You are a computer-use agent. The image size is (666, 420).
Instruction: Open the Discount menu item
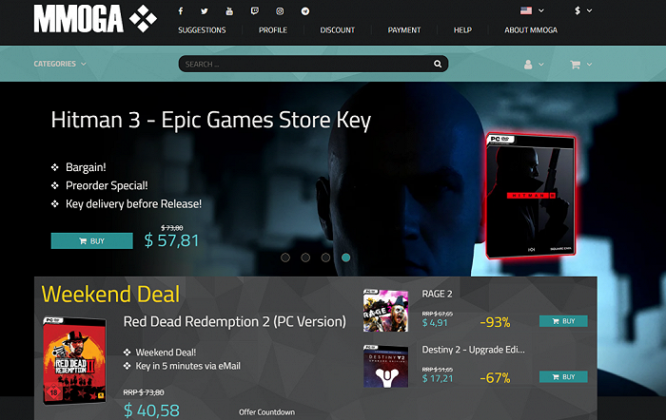[x=337, y=30]
